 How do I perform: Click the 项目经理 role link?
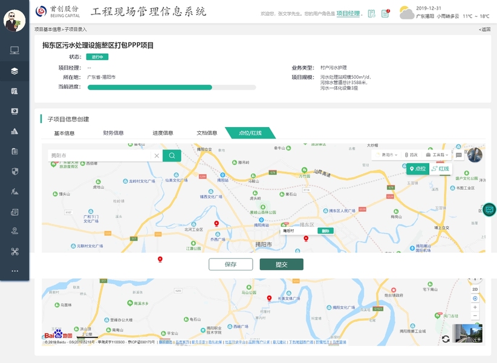click(x=348, y=13)
